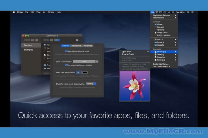Expand the Earth.jpg submenu

[x=164, y=60]
